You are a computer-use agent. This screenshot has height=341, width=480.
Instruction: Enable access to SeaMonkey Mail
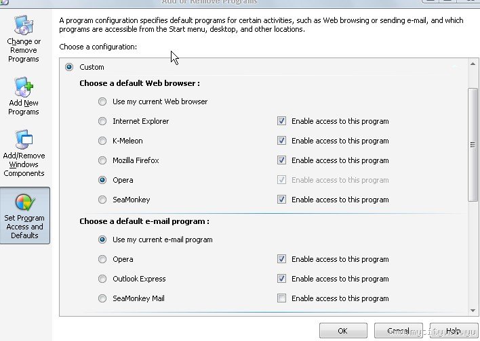coord(281,298)
